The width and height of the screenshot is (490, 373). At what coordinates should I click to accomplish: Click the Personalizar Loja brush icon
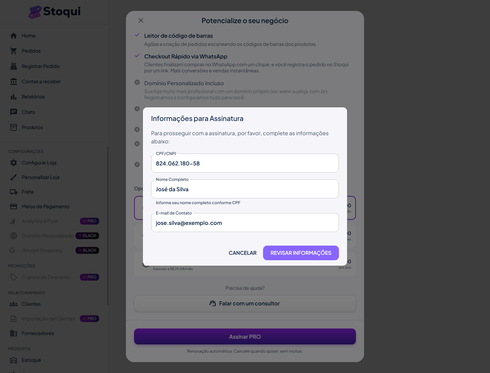pos(14,177)
